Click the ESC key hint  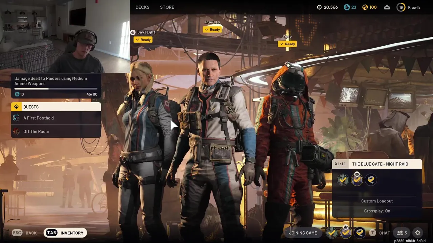17,233
